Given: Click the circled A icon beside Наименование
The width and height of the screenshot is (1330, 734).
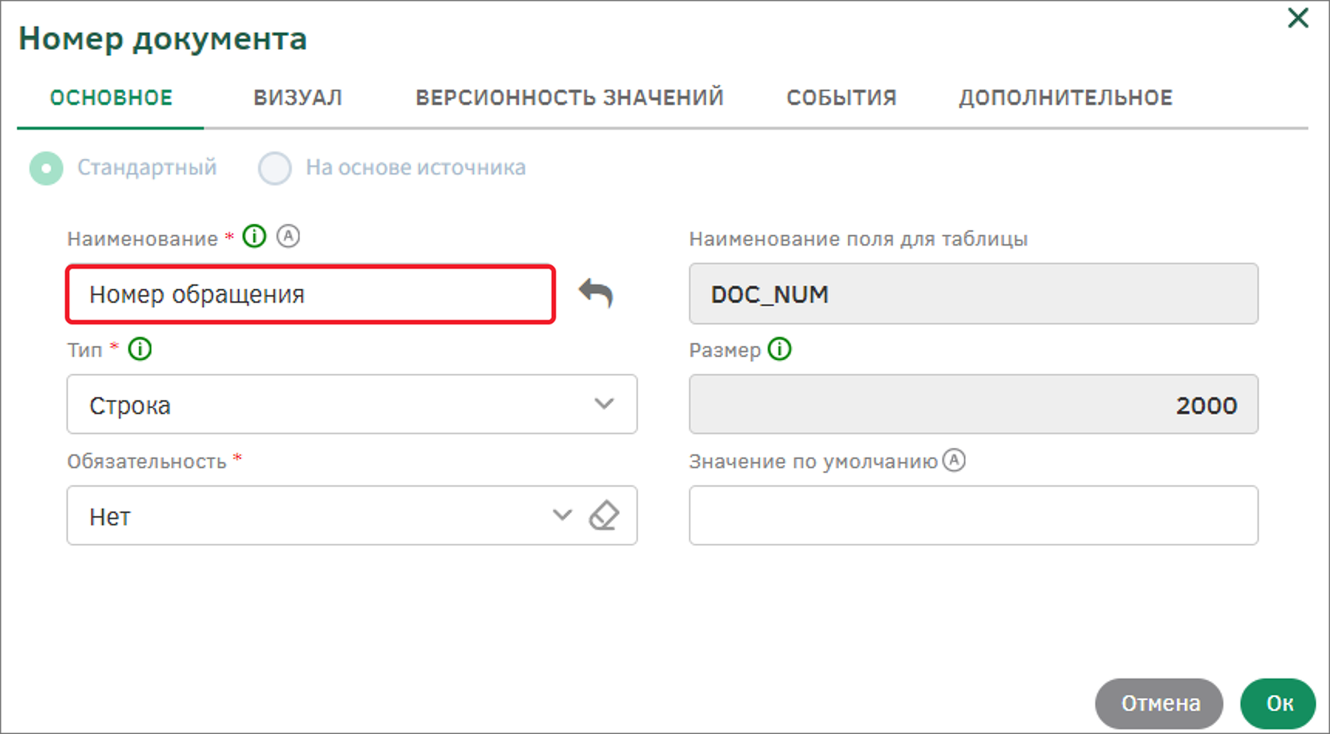Looking at the screenshot, I should point(288,236).
